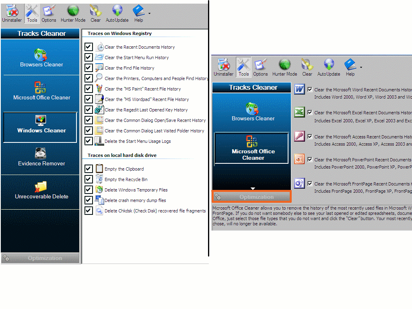Open AutoUpdate in the right window toolbar
The image size is (412, 309).
coord(329,68)
